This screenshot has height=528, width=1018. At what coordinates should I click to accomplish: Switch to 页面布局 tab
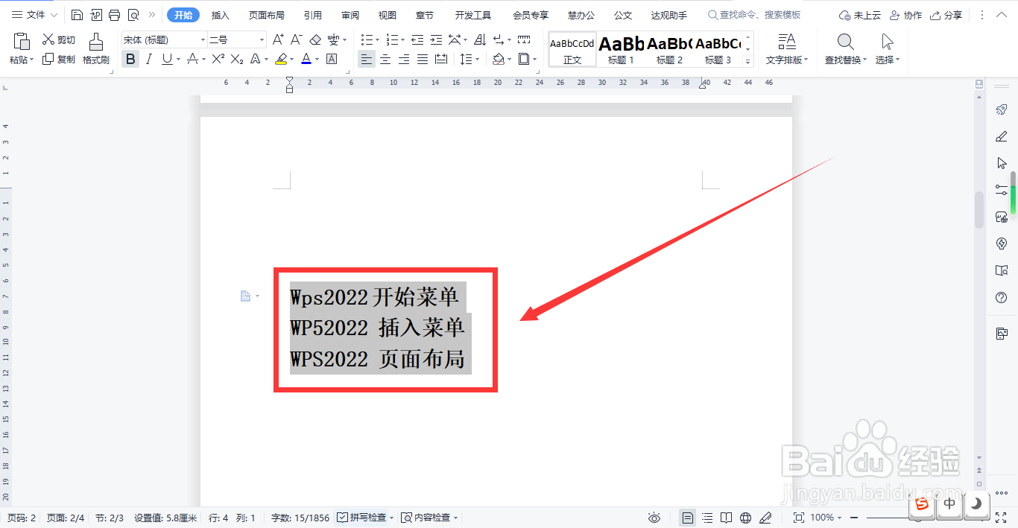pos(267,15)
